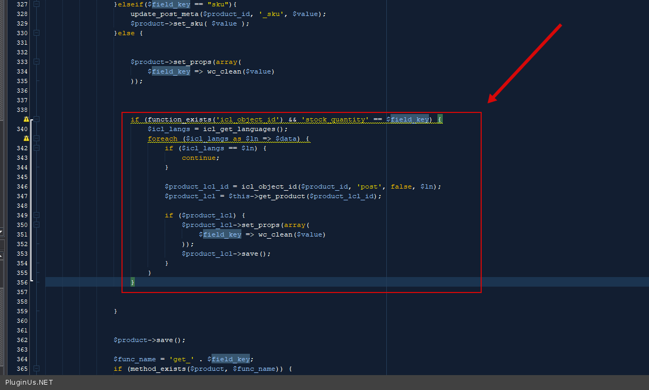Click the foreach ($icl_langs as $ln line

pyautogui.click(x=229, y=139)
